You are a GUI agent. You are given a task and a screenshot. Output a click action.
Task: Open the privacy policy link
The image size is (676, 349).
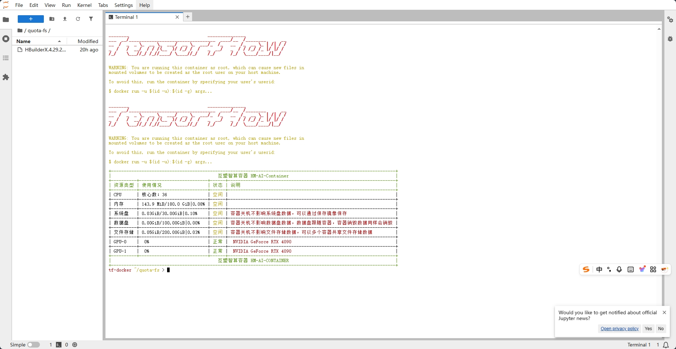(619, 329)
